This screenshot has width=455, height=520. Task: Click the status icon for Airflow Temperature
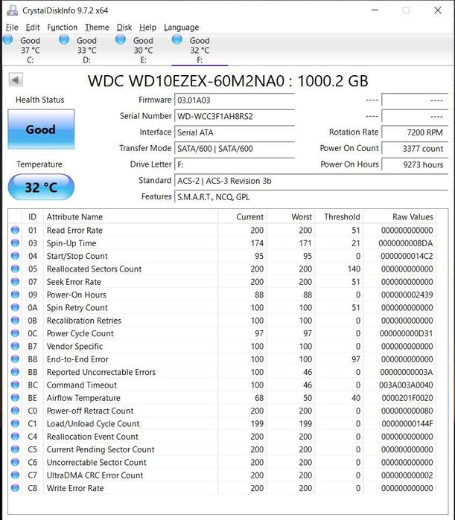pyautogui.click(x=15, y=398)
